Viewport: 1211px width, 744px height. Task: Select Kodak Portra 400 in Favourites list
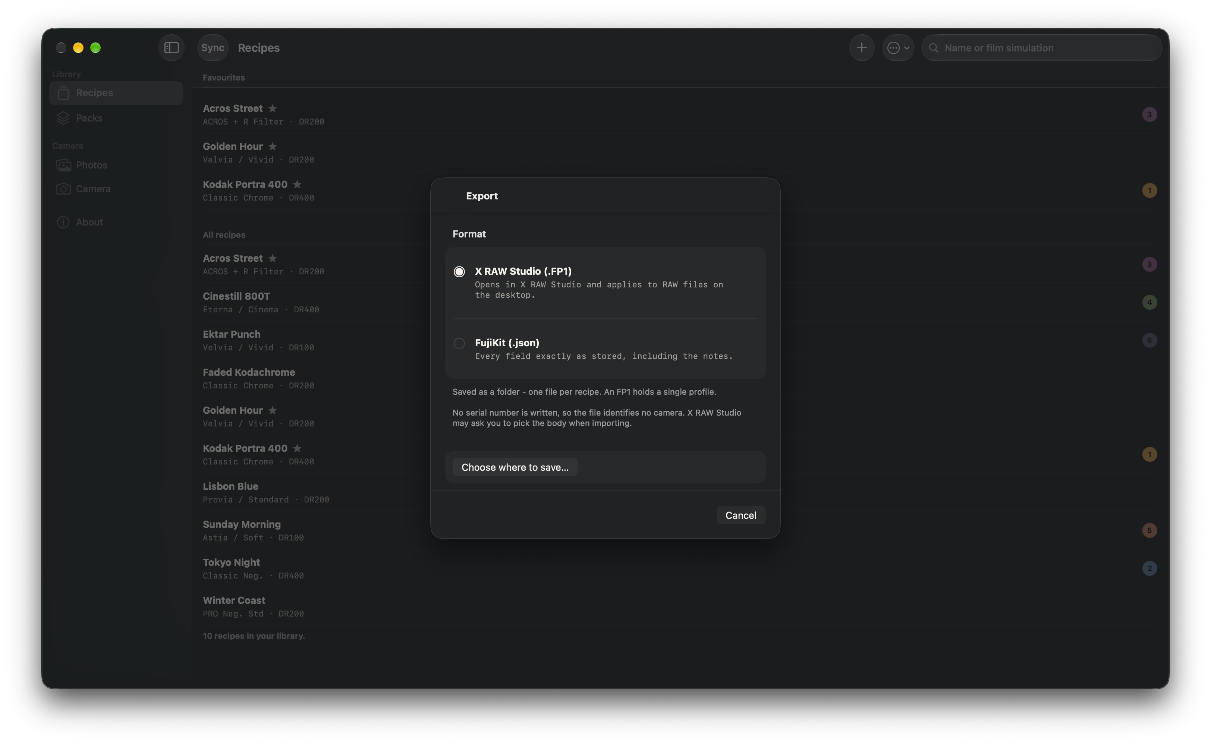click(680, 190)
